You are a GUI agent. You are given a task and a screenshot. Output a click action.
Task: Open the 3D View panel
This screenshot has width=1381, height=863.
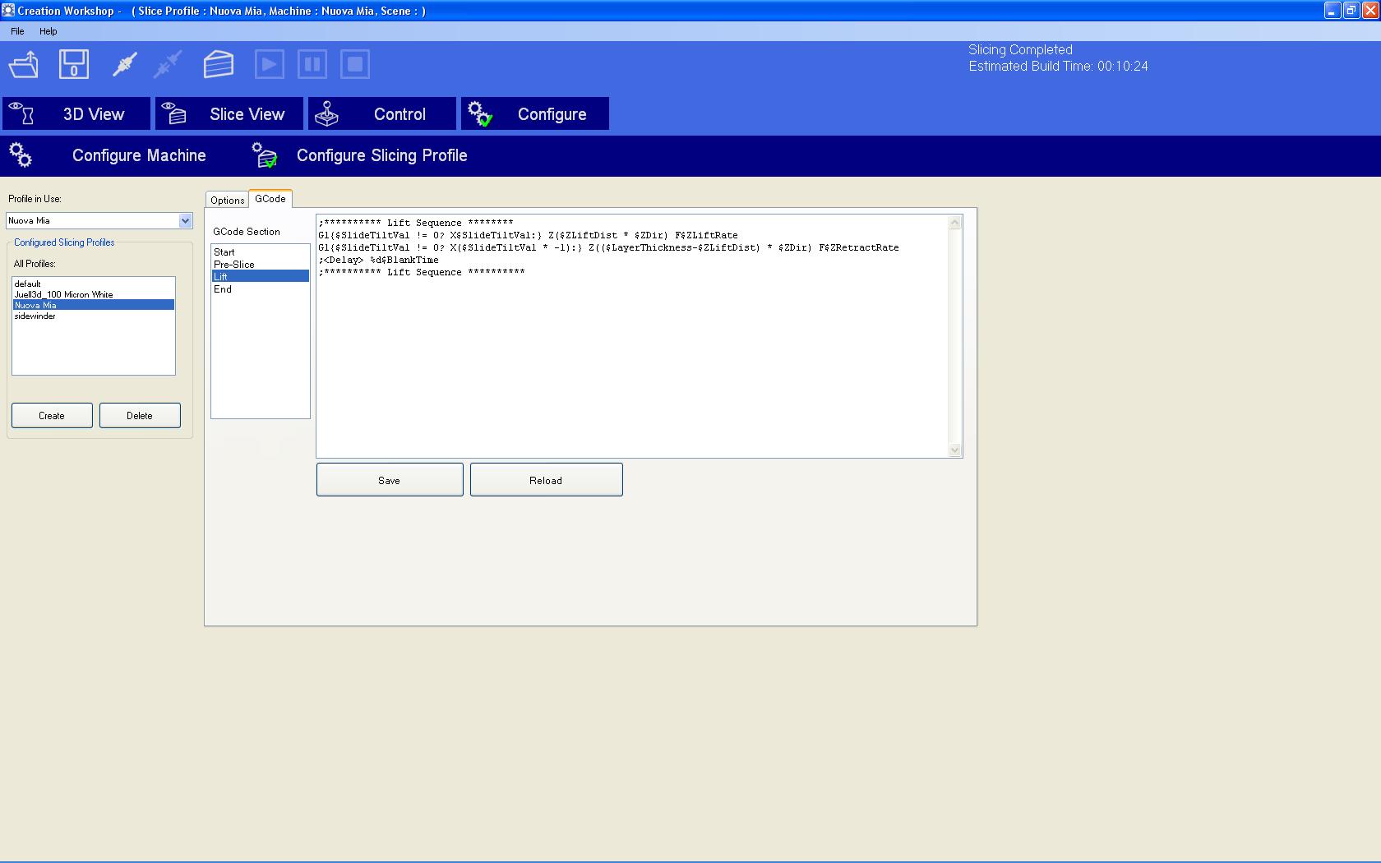tap(76, 114)
